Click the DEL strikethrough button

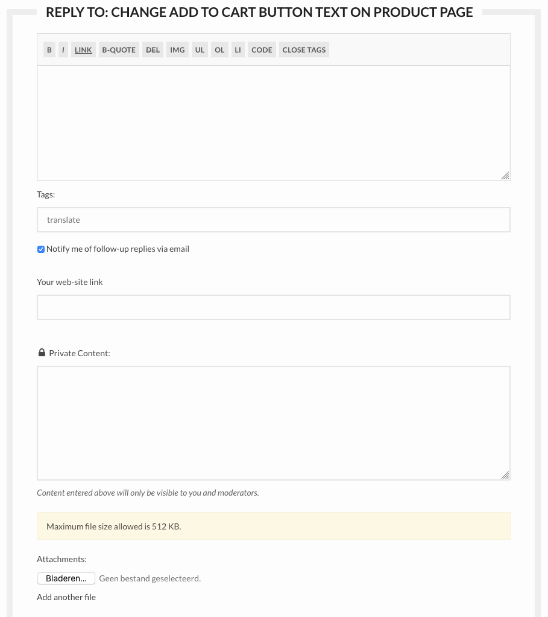click(153, 50)
